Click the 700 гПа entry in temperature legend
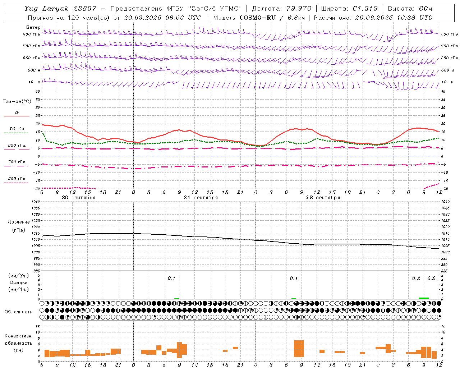Screen dimensions: 460x368 (x=17, y=162)
